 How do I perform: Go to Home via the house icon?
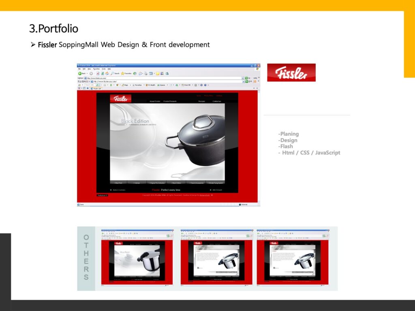pyautogui.click(x=107, y=73)
